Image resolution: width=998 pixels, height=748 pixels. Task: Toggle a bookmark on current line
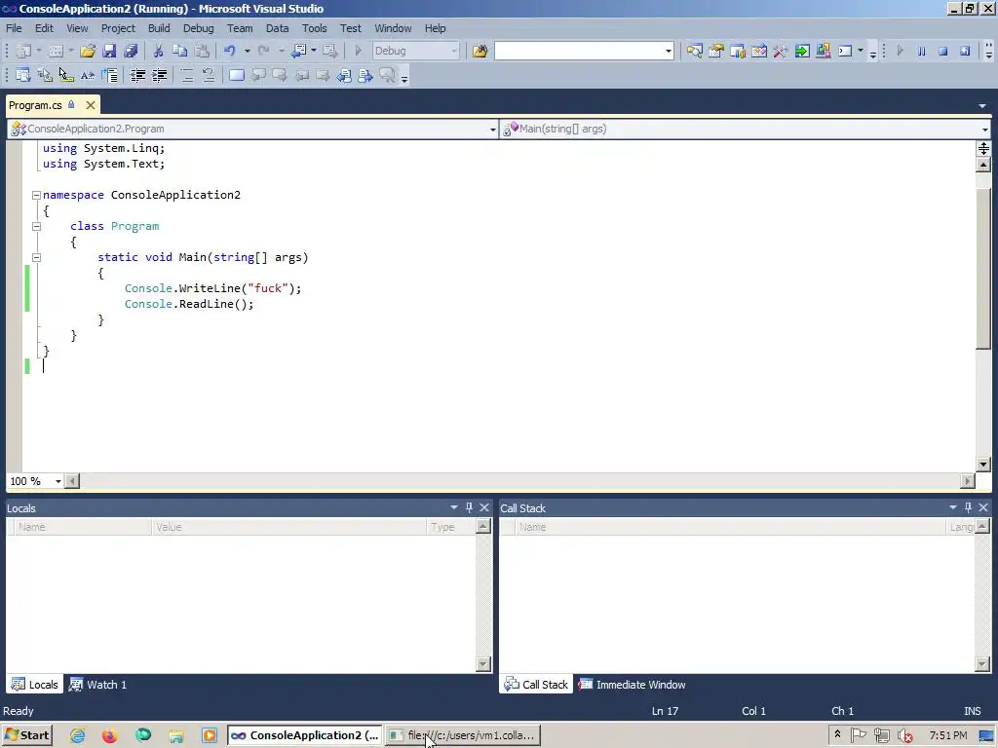click(x=236, y=75)
